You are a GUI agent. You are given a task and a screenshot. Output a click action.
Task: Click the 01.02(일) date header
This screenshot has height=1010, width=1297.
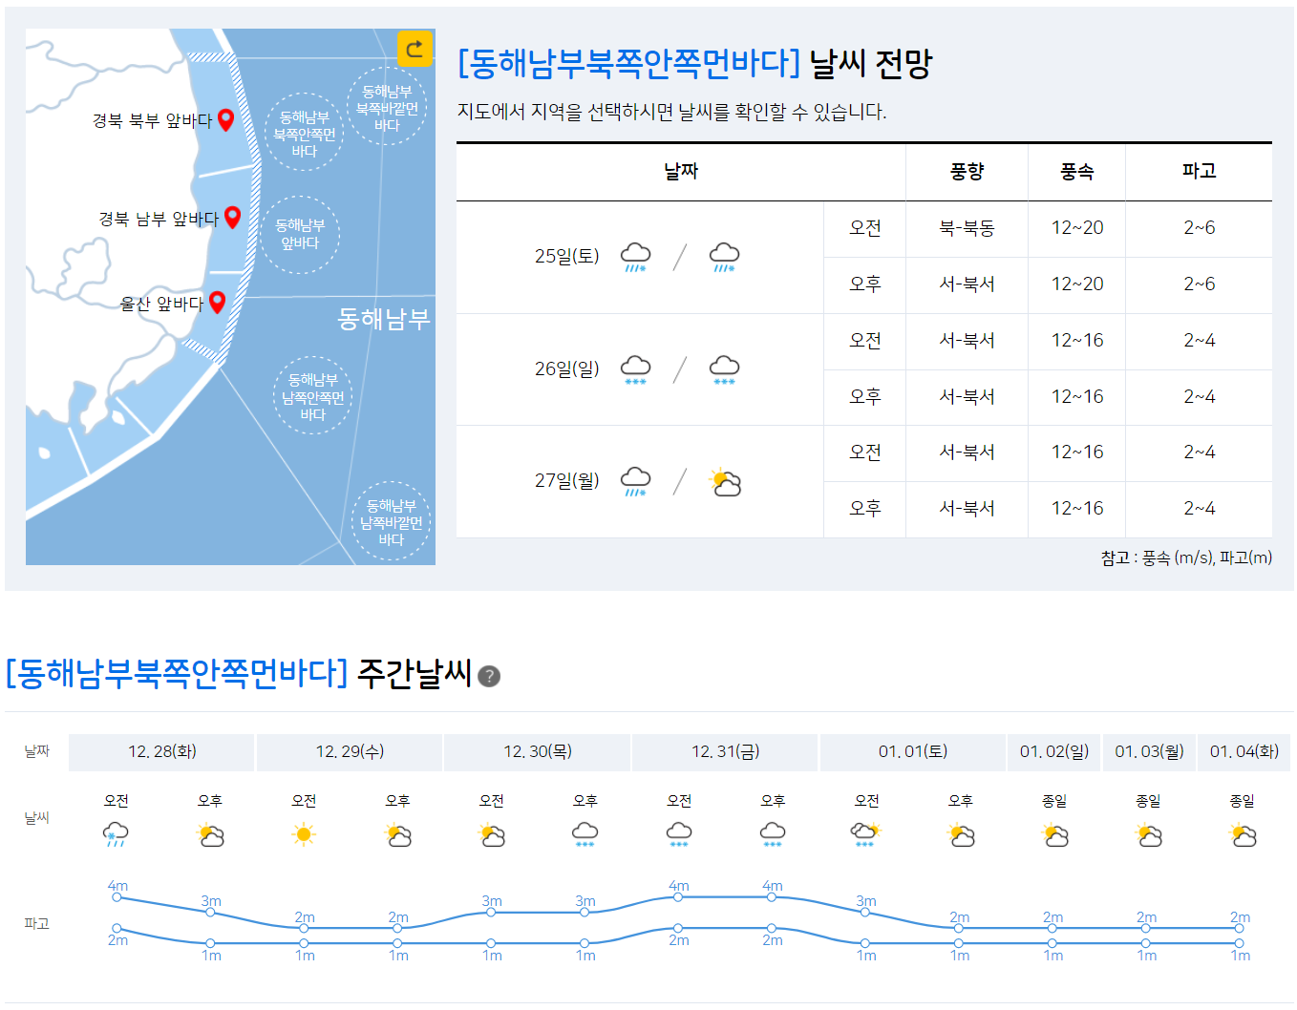click(x=1054, y=751)
